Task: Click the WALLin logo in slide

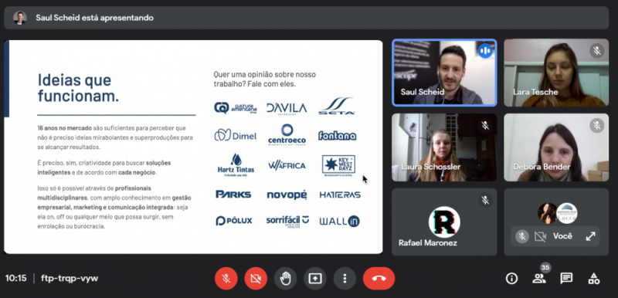Action: pos(339,222)
